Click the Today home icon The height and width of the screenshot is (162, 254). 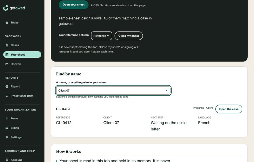7,22
